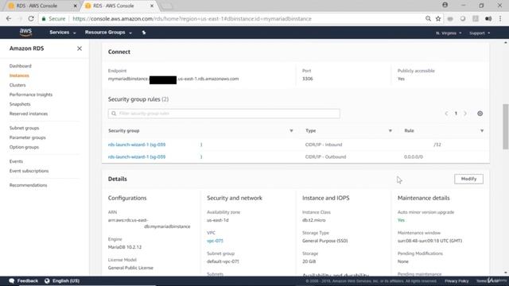Click the browser address bar URL

(192, 19)
